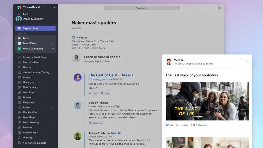
Task: Expand the arrow on the 'Mada Fring' row
Action: point(53,43)
